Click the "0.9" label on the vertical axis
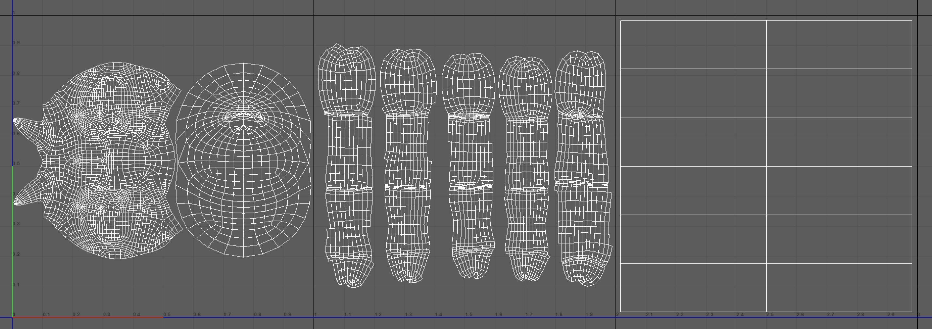The height and width of the screenshot is (329, 932). point(16,43)
